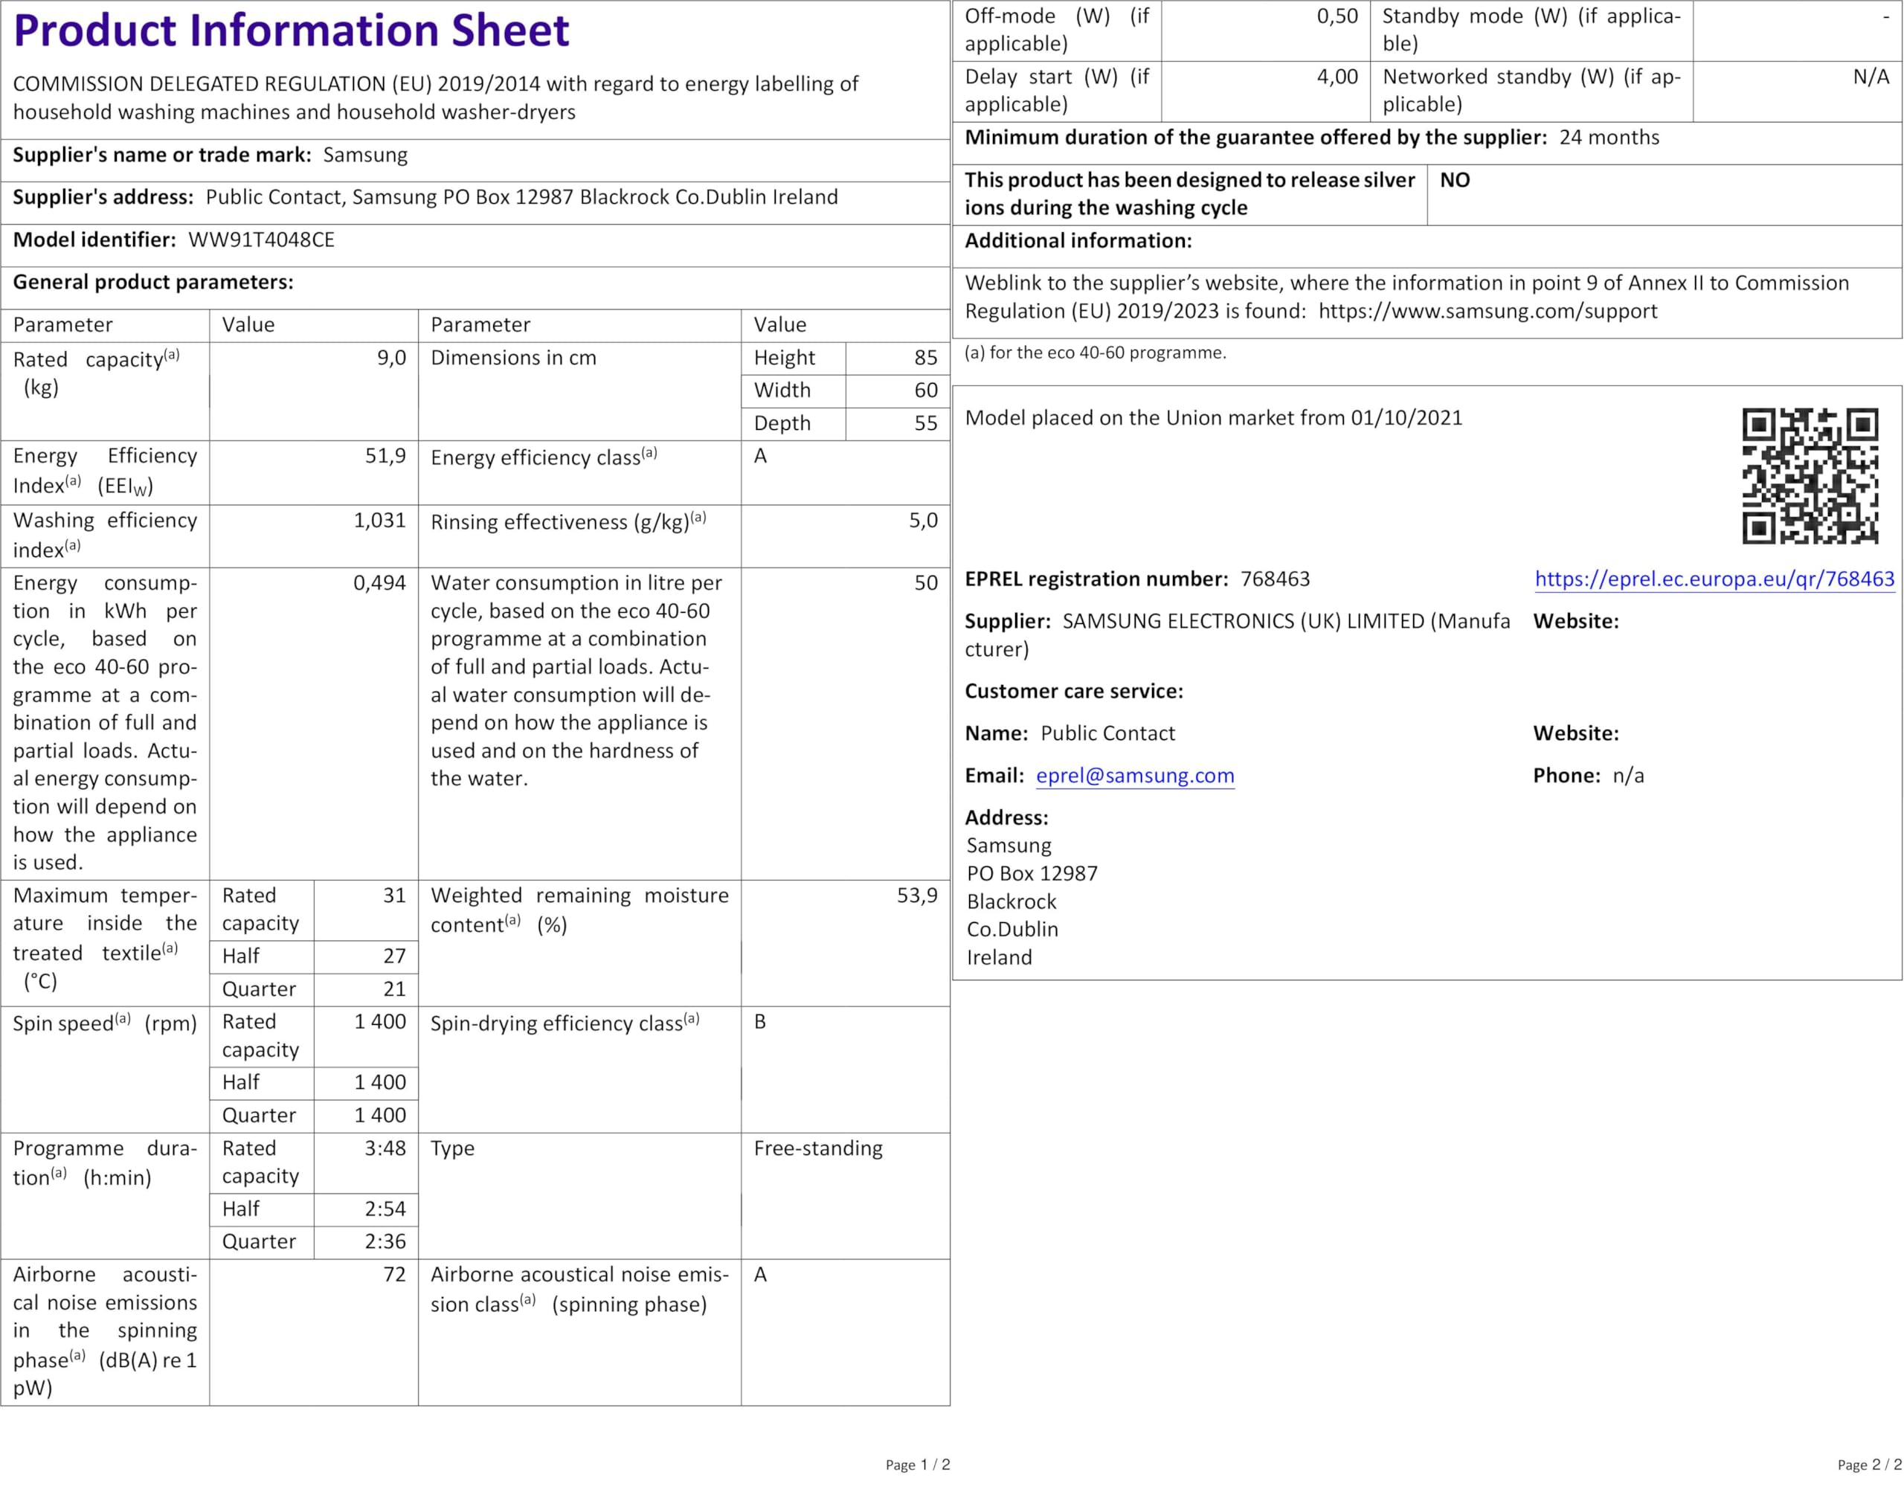This screenshot has width=1904, height=1489.
Task: Select programme duration value 2:54
Action: pyautogui.click(x=385, y=1209)
